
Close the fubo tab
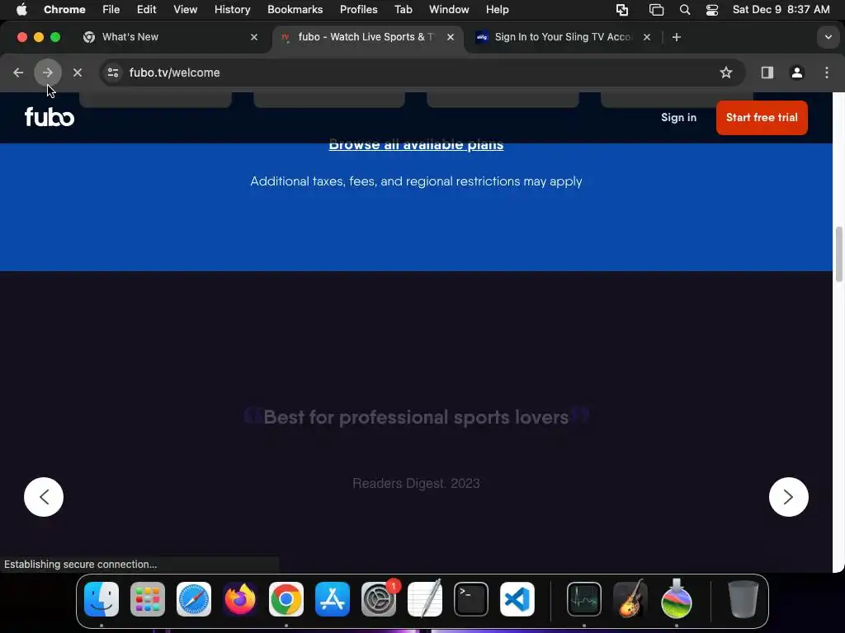point(451,37)
